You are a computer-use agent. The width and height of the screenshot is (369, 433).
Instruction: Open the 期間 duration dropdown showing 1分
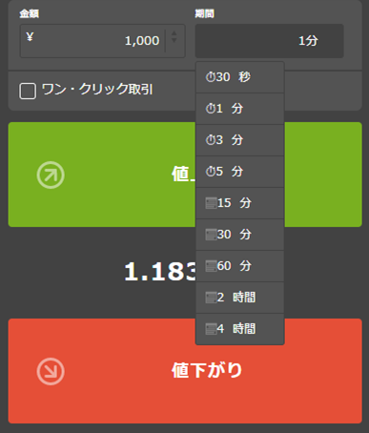coord(269,41)
